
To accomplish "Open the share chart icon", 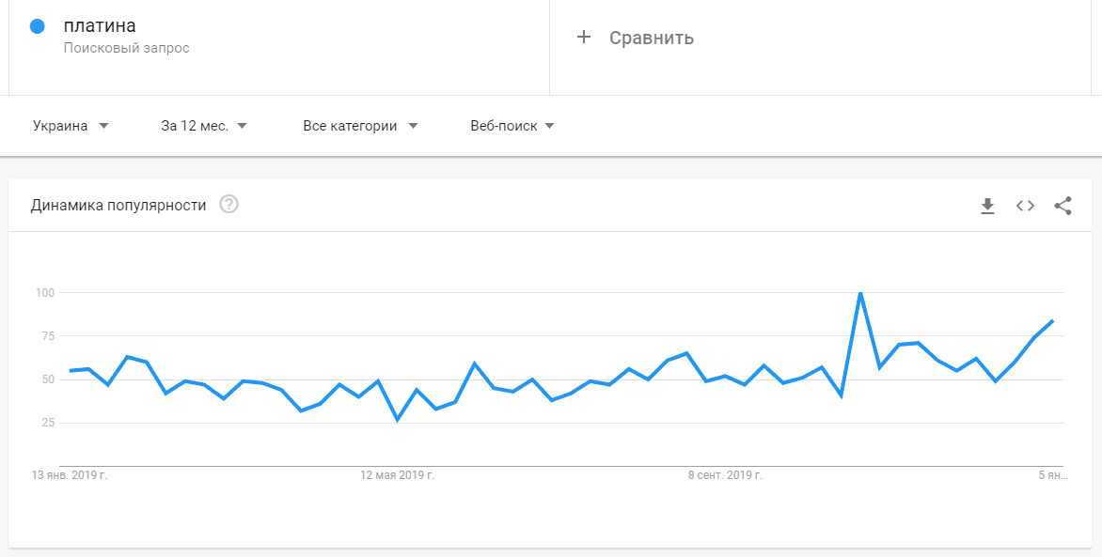I will (x=1063, y=206).
